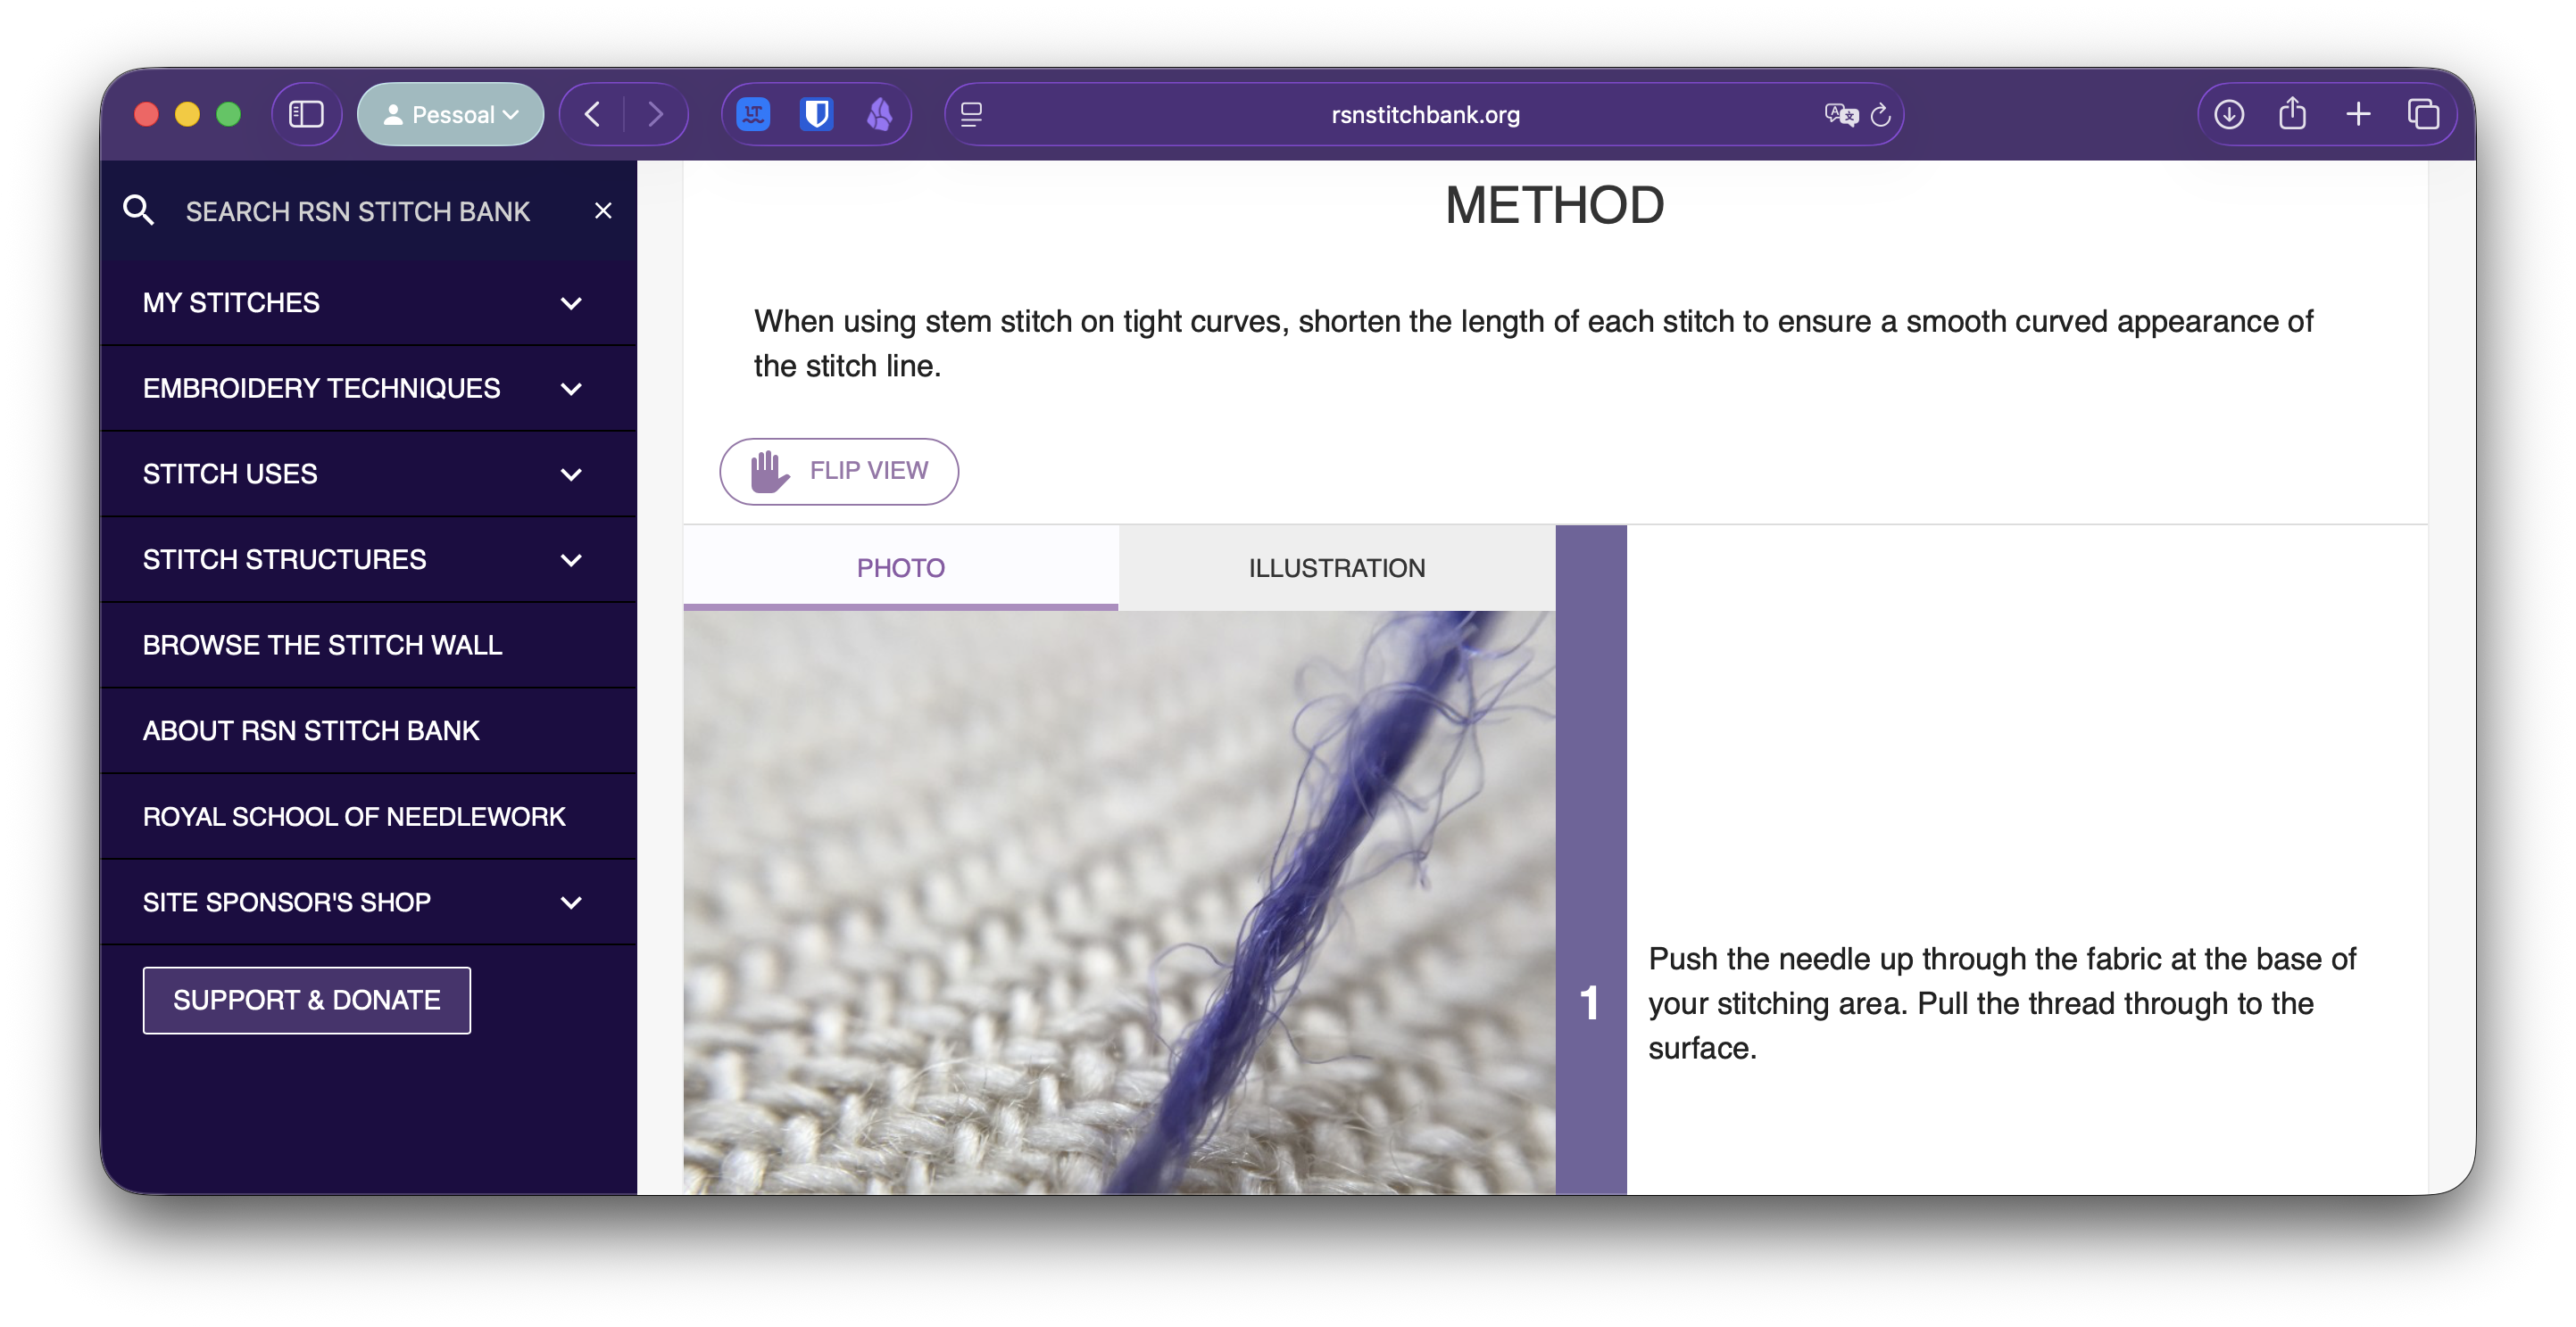Click the translate page icon
This screenshot has height=1327, width=2576.
tap(1840, 115)
